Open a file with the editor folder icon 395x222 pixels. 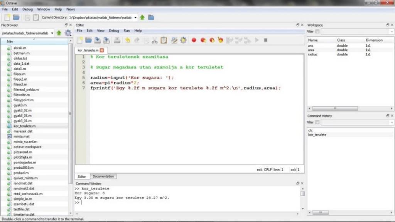[x=88, y=40]
